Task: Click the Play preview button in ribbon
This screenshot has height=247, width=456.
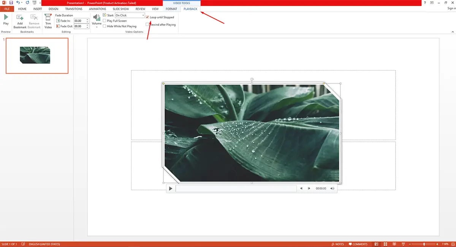Action: [6, 19]
